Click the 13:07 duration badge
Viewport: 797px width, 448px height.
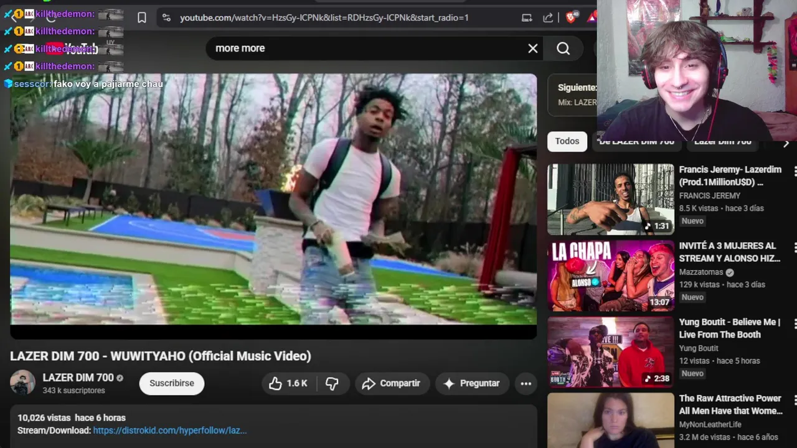tap(659, 302)
